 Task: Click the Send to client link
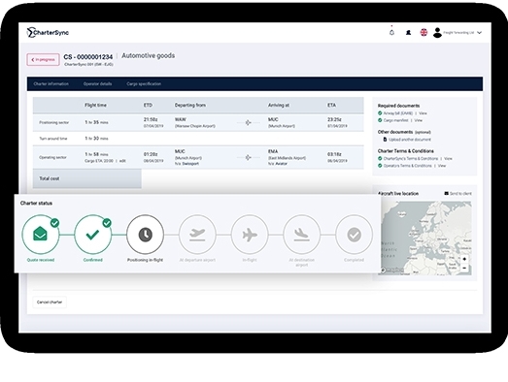point(460,194)
